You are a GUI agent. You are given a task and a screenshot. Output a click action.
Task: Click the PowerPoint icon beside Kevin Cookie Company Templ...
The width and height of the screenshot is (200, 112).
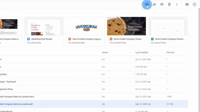point(111,39)
